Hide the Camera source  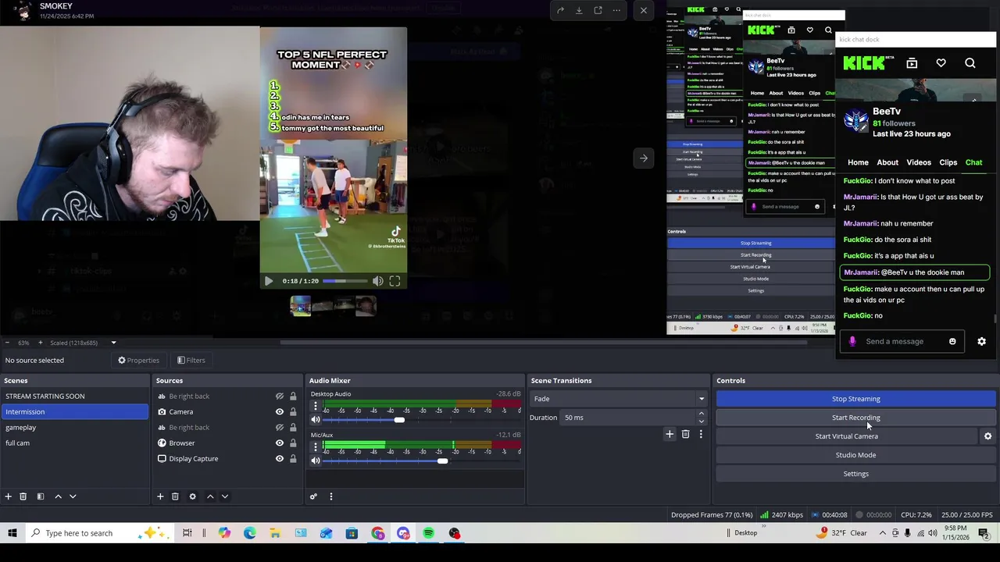point(280,412)
